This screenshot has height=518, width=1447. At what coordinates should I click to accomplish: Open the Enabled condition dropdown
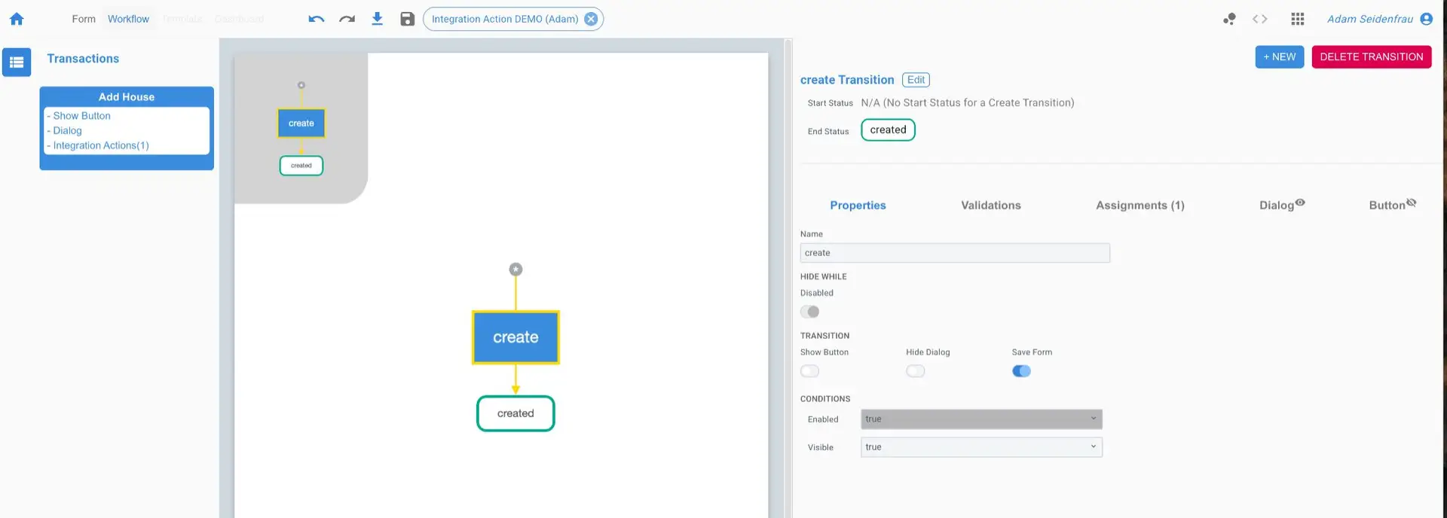981,419
